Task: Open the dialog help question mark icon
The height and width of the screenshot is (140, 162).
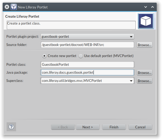Action: (x=11, y=127)
